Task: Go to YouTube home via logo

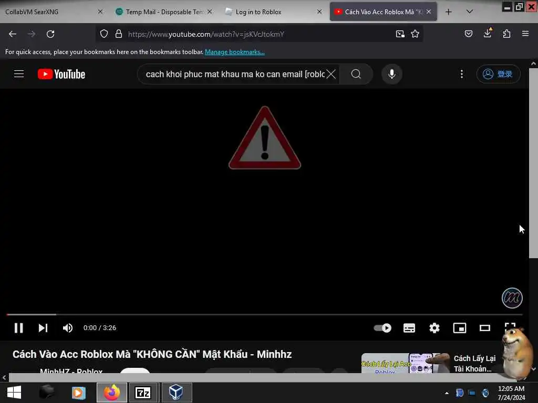Action: tap(61, 74)
